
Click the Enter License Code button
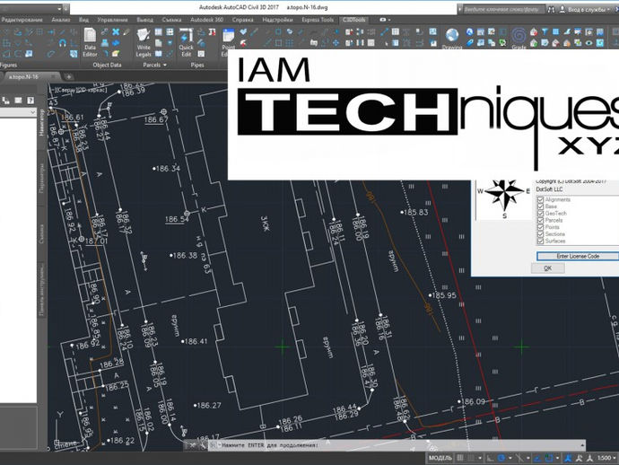[578, 256]
